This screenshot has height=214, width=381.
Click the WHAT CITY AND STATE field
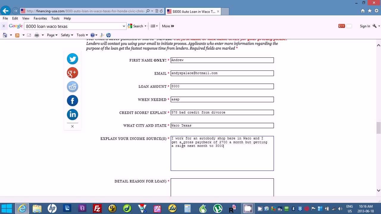[222, 126]
